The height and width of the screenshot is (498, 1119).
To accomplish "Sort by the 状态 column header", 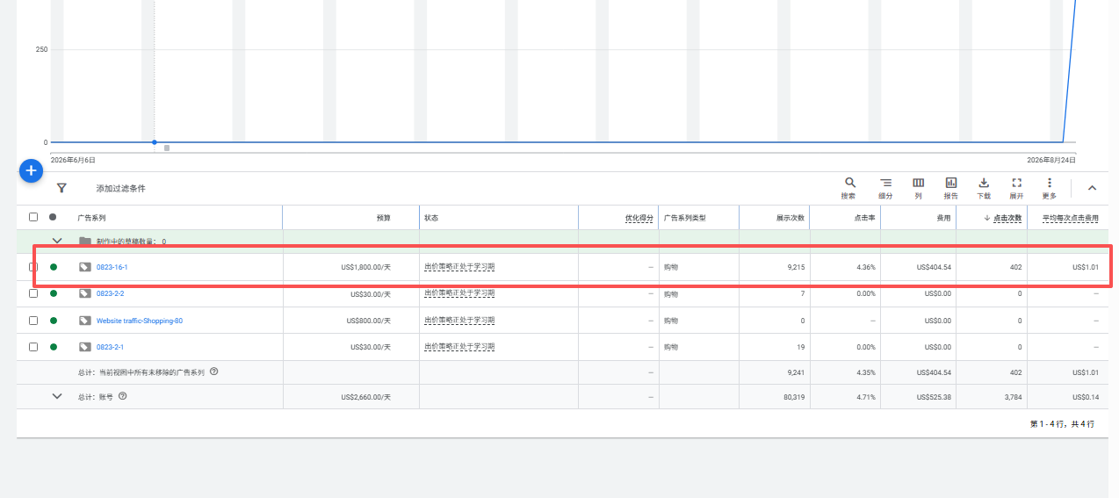I will [x=431, y=218].
